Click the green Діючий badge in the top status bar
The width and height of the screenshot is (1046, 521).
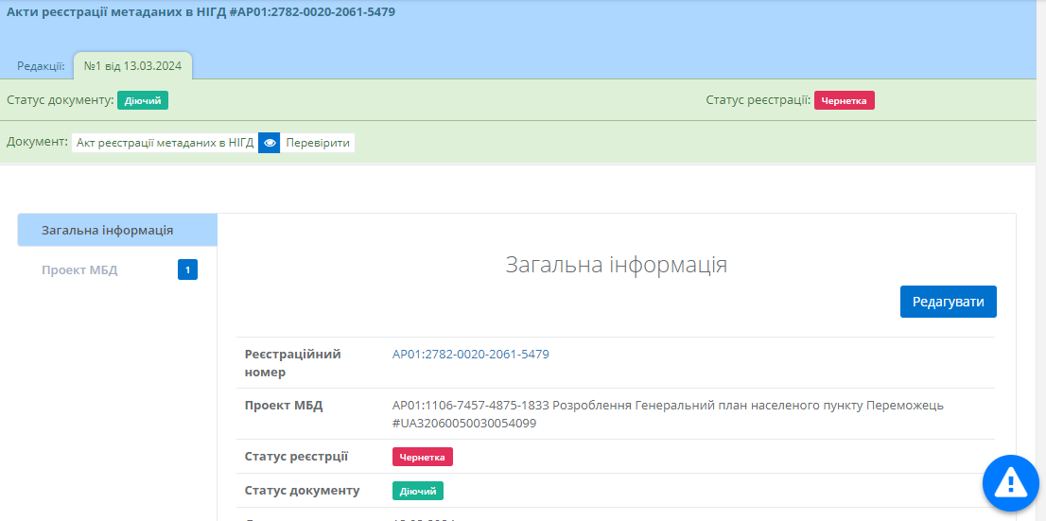coord(143,100)
